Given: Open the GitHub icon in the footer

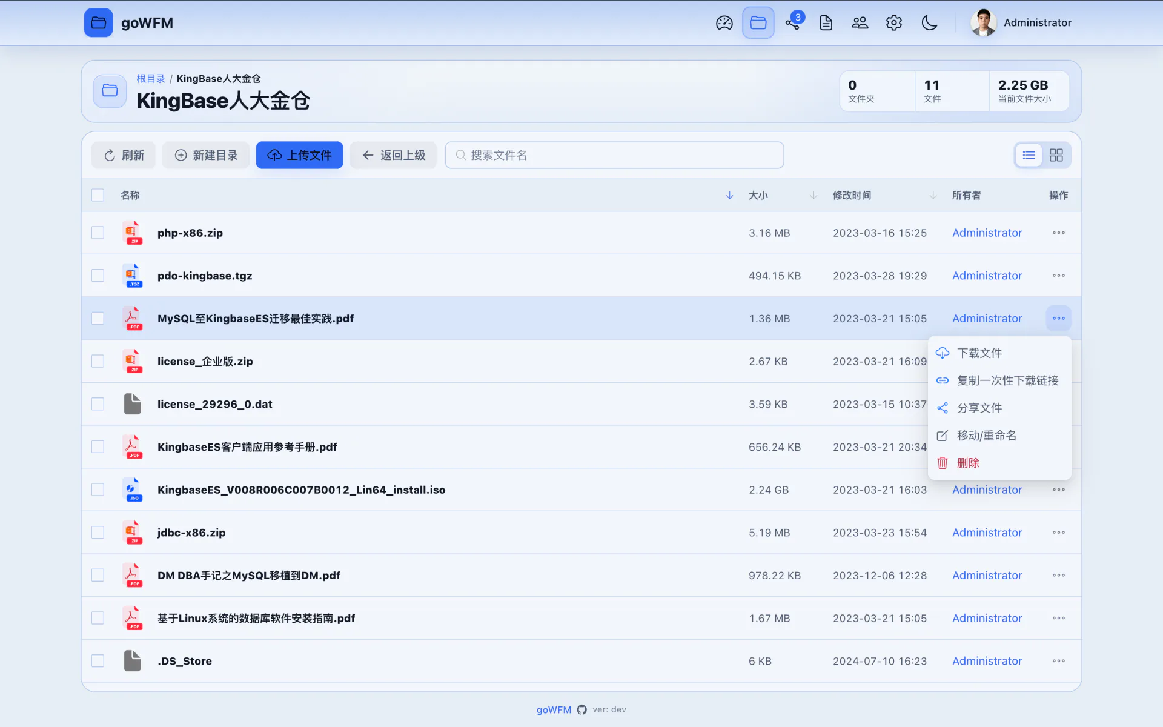Looking at the screenshot, I should click(581, 709).
